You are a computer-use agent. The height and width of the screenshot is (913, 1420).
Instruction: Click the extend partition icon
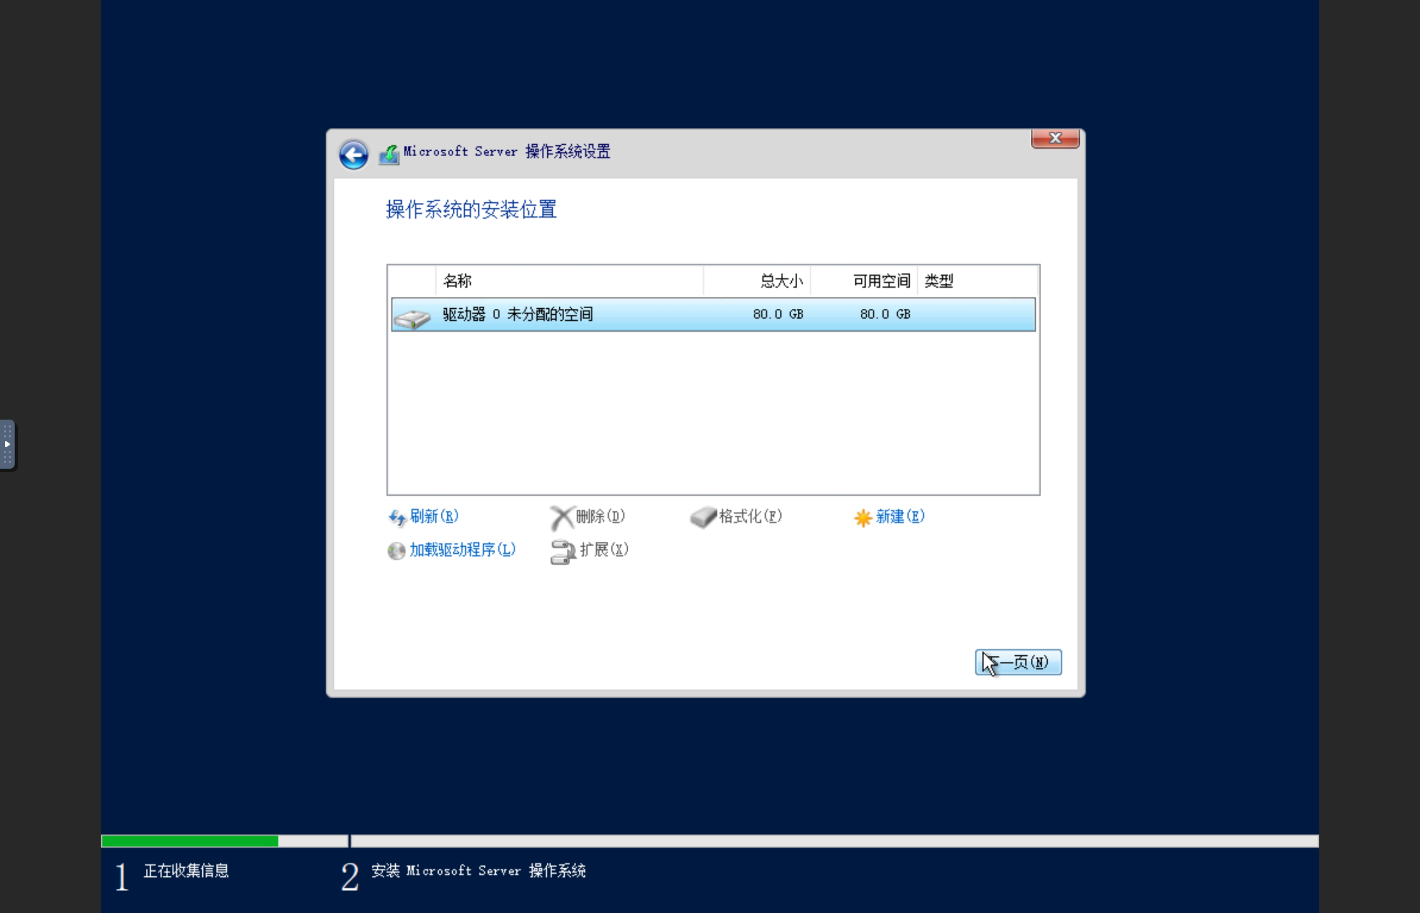(563, 551)
